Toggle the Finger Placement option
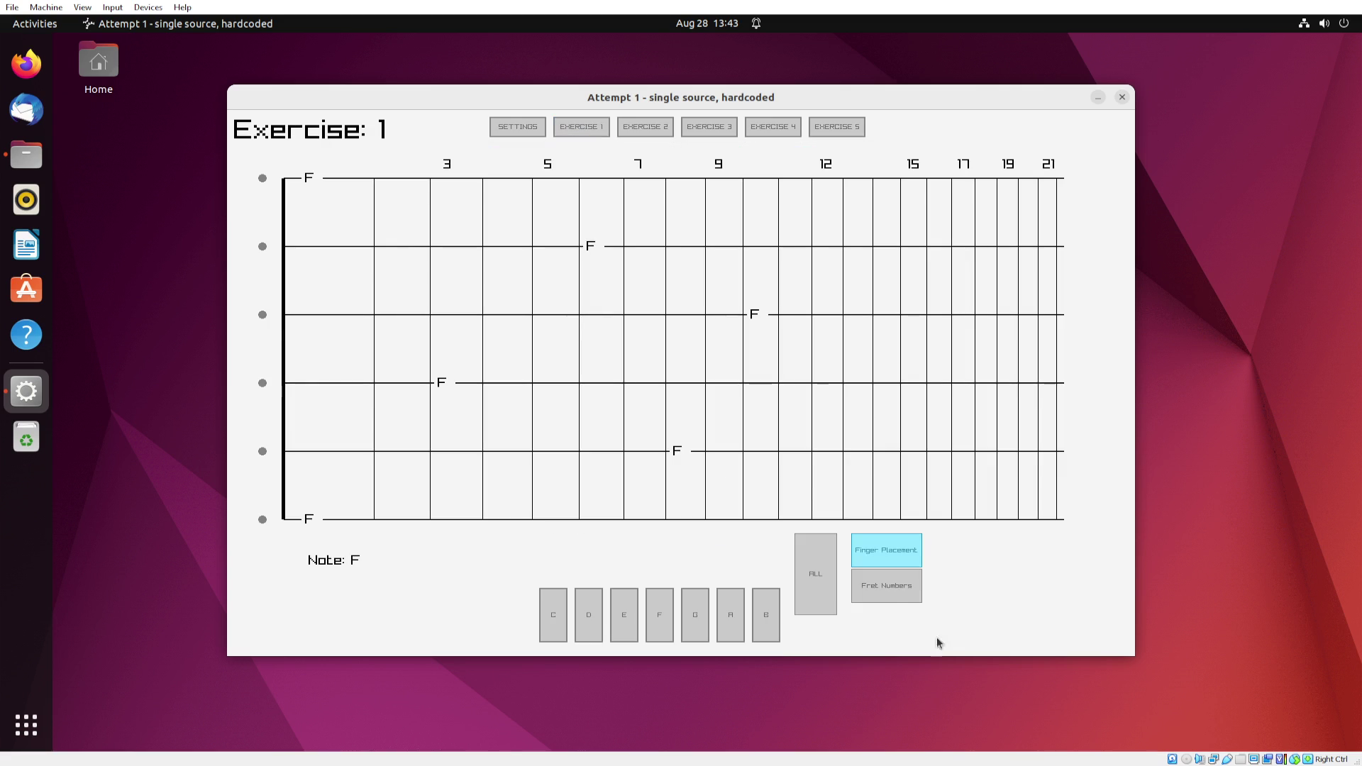This screenshot has height=766, width=1362. [x=886, y=550]
